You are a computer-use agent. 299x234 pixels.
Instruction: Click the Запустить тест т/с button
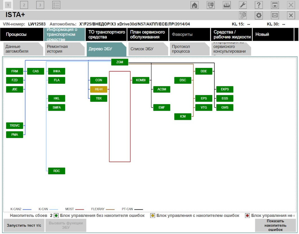tap(24, 225)
